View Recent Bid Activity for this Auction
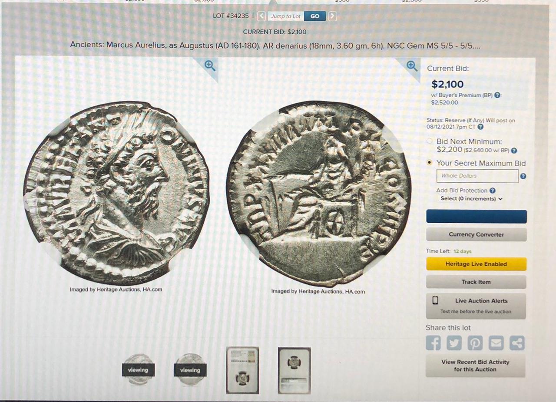556x402 pixels. click(475, 366)
